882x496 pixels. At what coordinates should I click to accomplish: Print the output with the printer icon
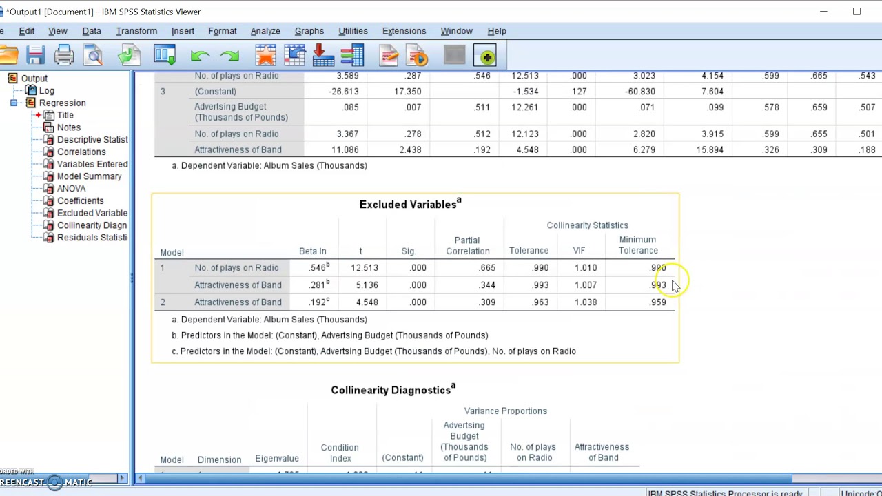coord(64,56)
